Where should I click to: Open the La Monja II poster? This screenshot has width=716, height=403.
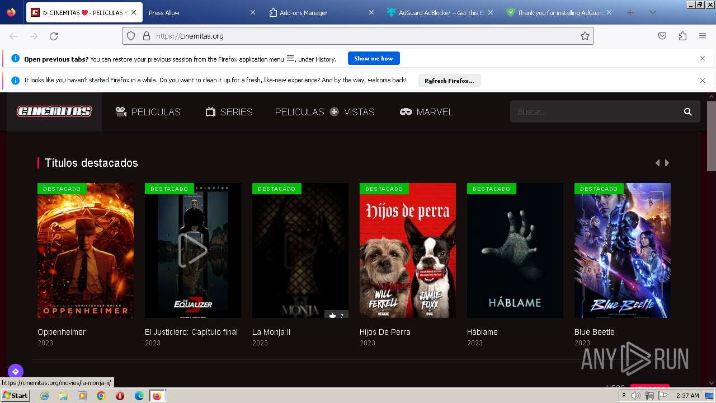tap(300, 250)
